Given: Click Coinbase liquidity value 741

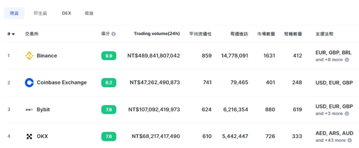Looking at the screenshot, I should 207,83.
